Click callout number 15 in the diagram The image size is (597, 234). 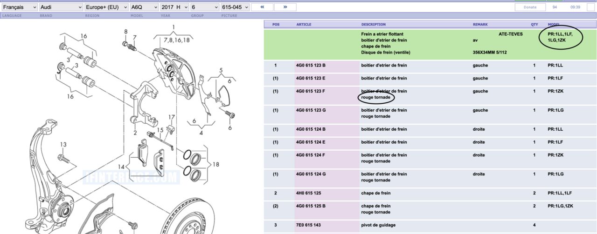[x=160, y=130]
